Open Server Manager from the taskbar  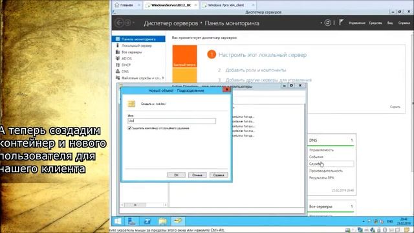tap(131, 221)
